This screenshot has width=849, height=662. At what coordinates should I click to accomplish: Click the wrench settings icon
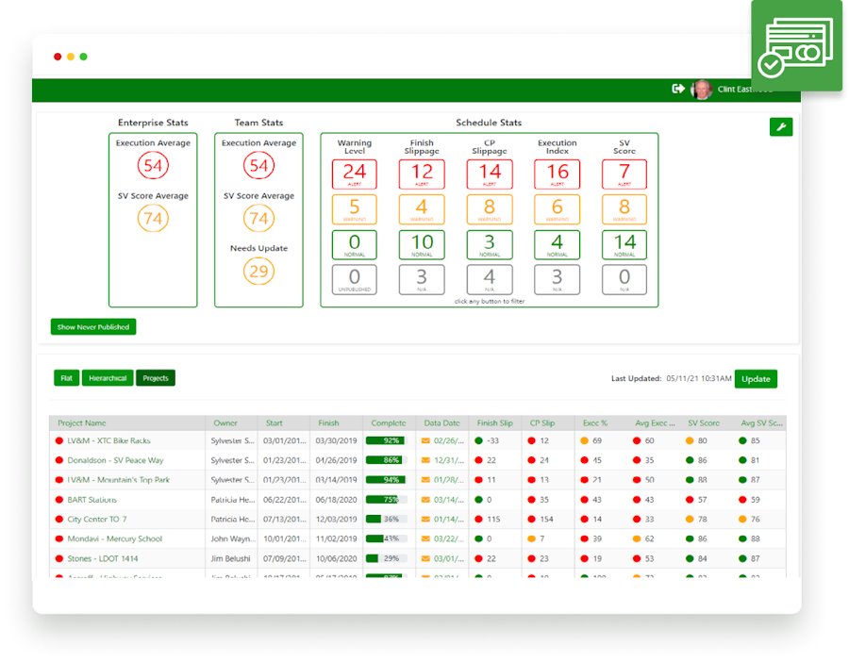click(x=780, y=127)
